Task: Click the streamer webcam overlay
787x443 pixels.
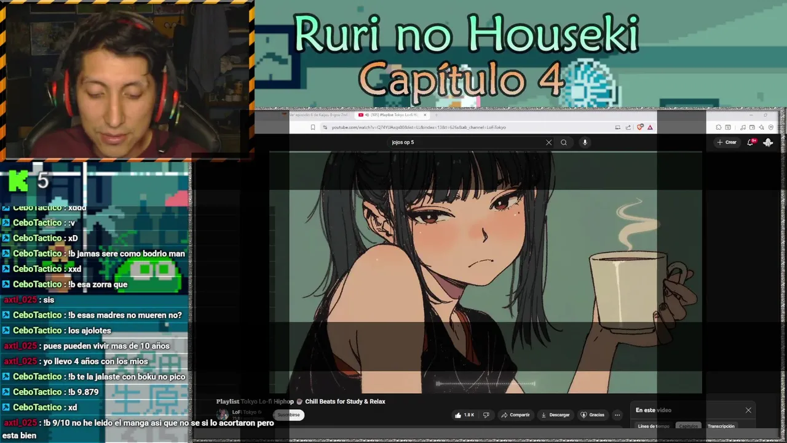Action: pos(127,79)
